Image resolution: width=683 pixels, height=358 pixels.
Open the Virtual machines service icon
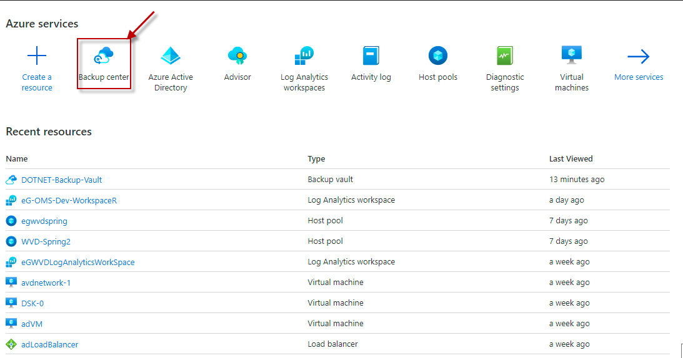(572, 55)
